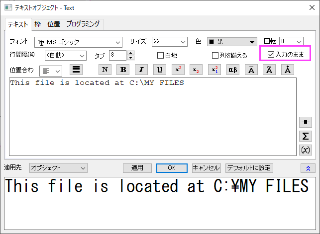Click the 適用 button

tap(137, 168)
